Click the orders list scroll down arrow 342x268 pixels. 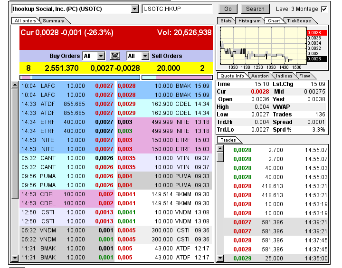[x=15, y=258]
